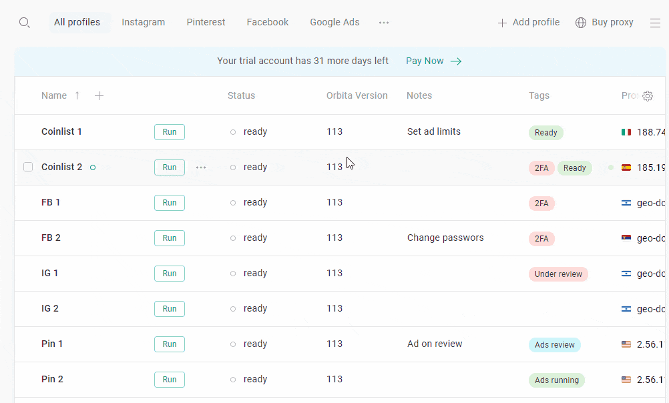Sort profiles by Name arrow
The height and width of the screenshot is (403, 669).
(x=77, y=95)
